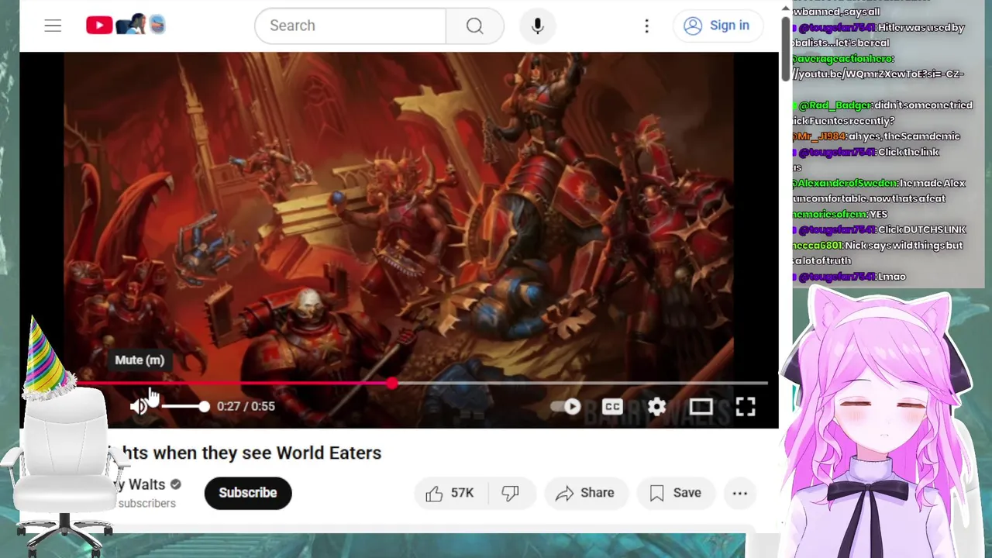Click the subscribers count text
The height and width of the screenshot is (558, 992).
[x=147, y=504]
